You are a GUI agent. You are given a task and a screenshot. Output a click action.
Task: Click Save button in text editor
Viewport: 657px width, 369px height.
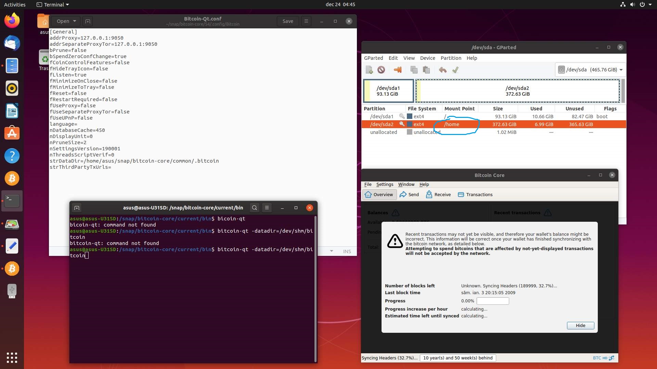coord(287,21)
